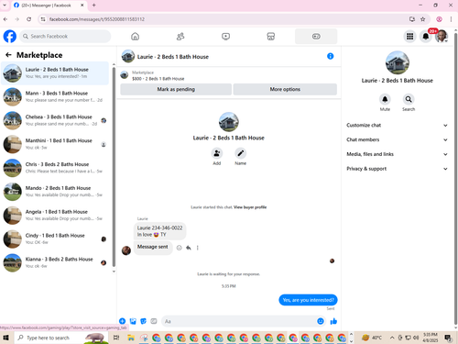Open chat with Kianna - 3 Beds 2 Baths House
The height and width of the screenshot is (344, 458).
coord(55,262)
